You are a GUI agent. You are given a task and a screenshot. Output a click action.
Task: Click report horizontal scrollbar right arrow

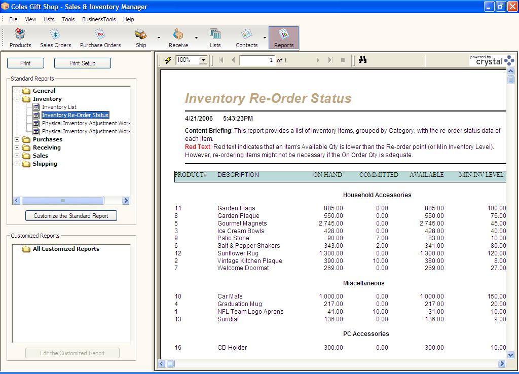pos(502,364)
